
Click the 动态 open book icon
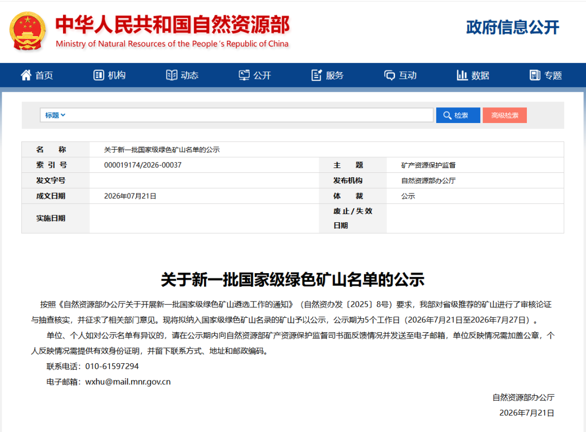[x=171, y=75]
